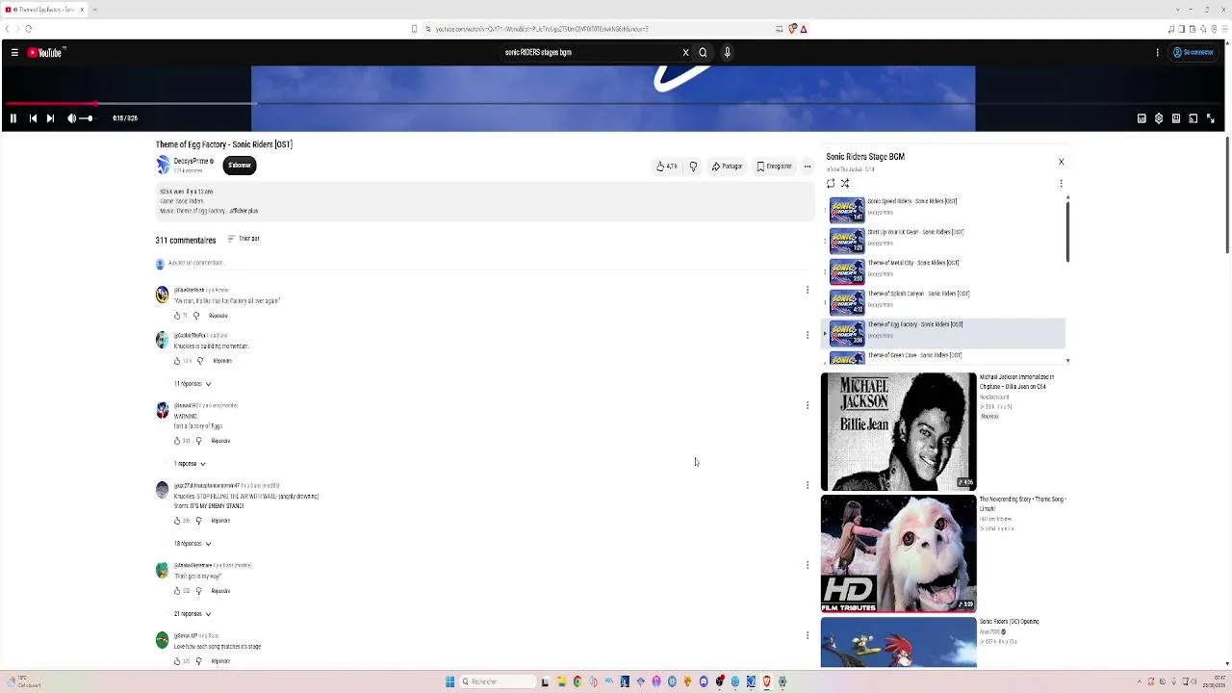Reply to the 'Aw man' comment
The height and width of the screenshot is (693, 1232).
click(x=218, y=316)
